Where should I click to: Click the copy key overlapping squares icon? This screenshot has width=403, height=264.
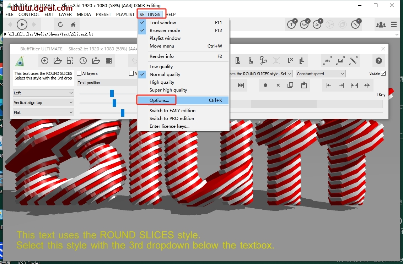tap(290, 85)
